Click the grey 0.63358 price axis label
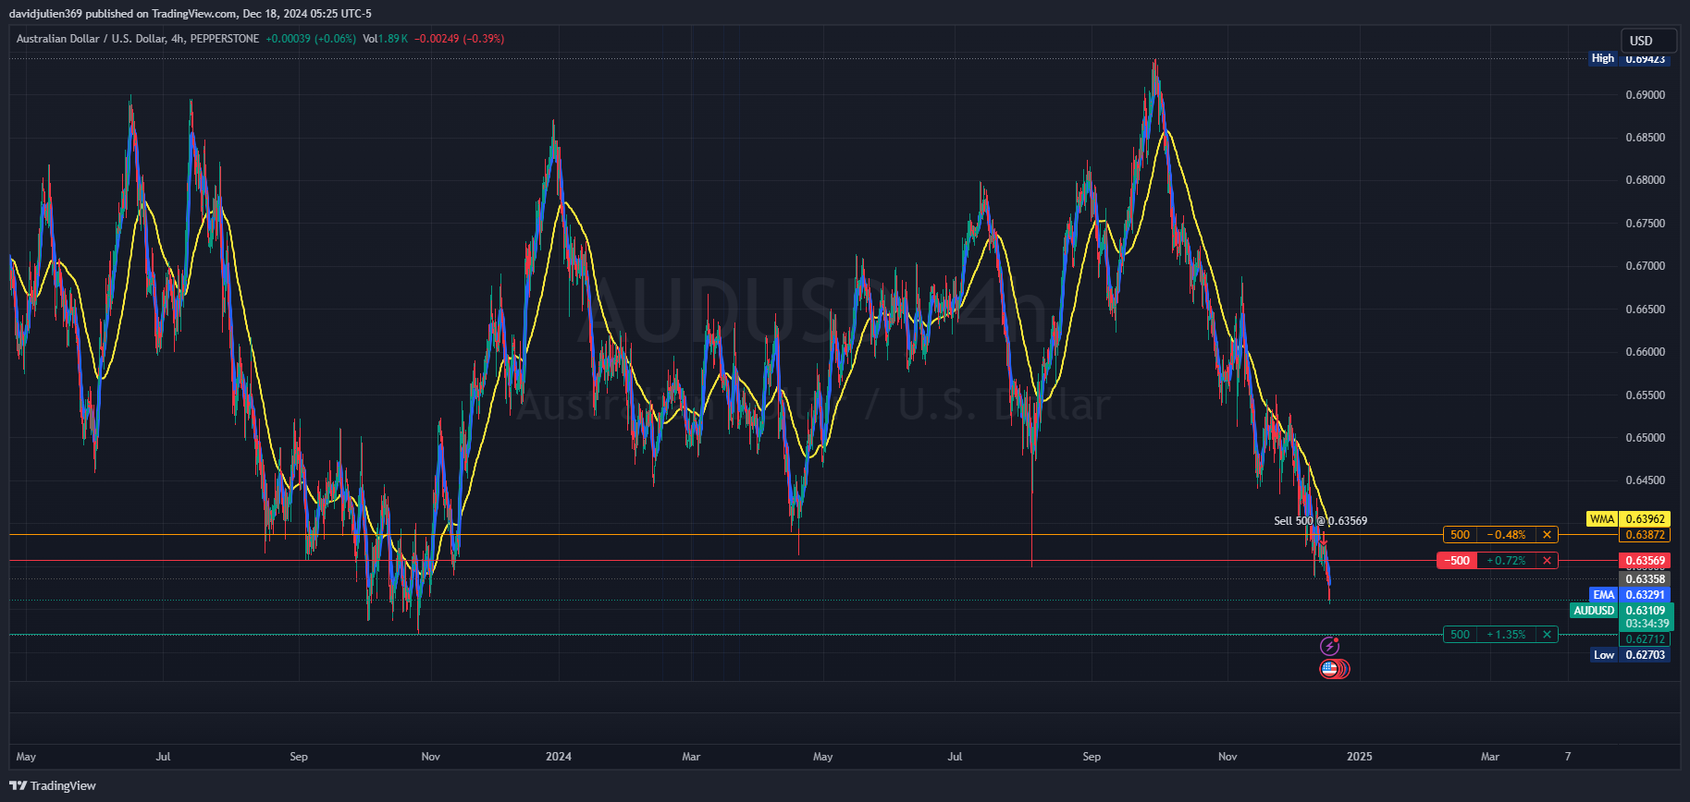 coord(1645,579)
